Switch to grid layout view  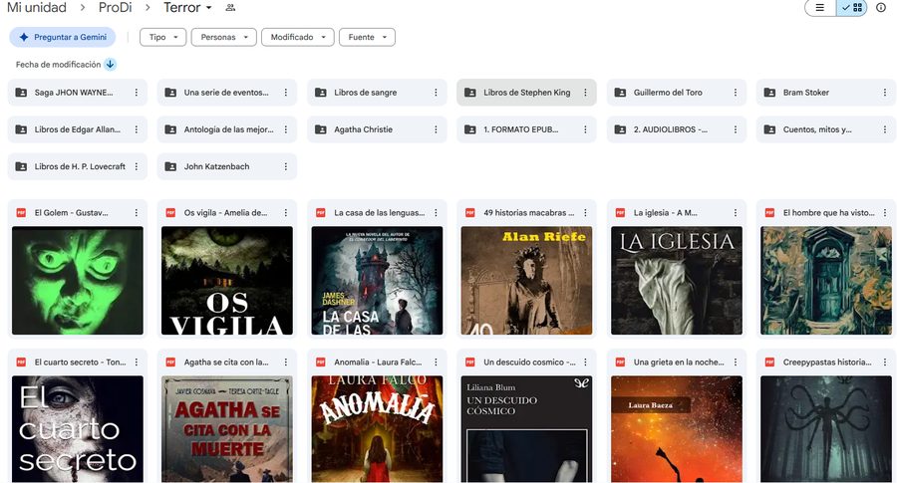(852, 7)
